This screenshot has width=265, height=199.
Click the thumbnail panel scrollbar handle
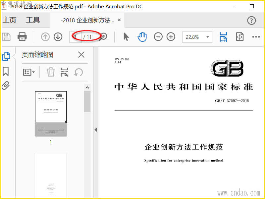[87, 101]
